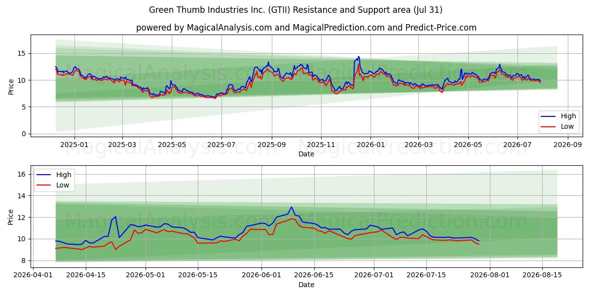Click the 'powered by MagicalAnalysis.com' subtitle text
The image size is (592, 296).
[x=306, y=28]
